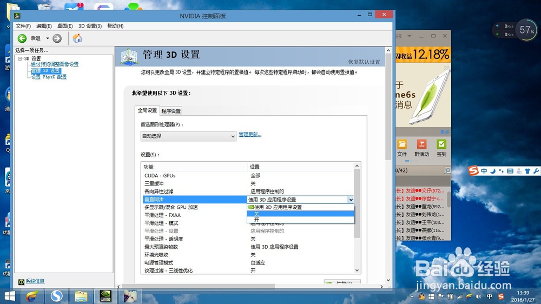
Task: Click the 57% memory usage gauge
Action: click(x=526, y=30)
